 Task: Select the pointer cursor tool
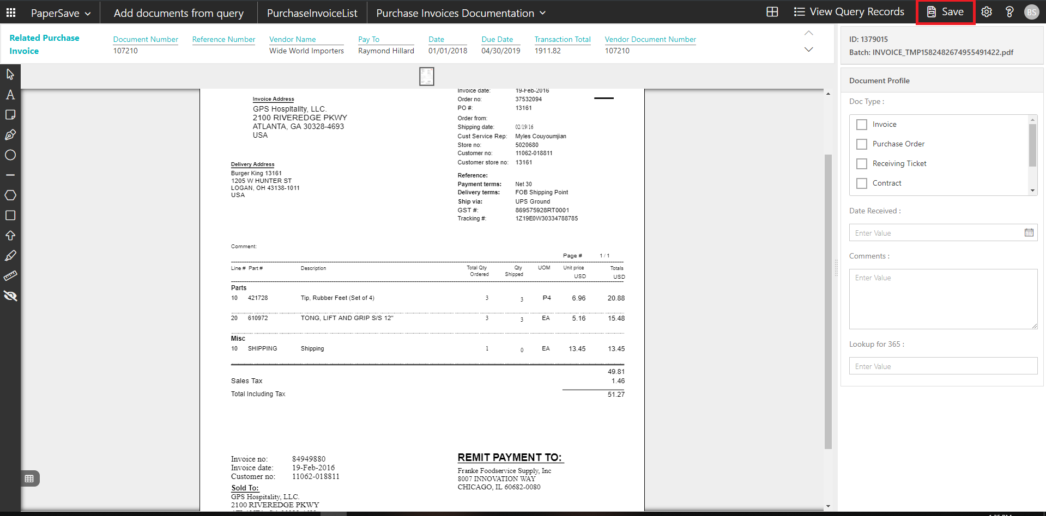10,74
